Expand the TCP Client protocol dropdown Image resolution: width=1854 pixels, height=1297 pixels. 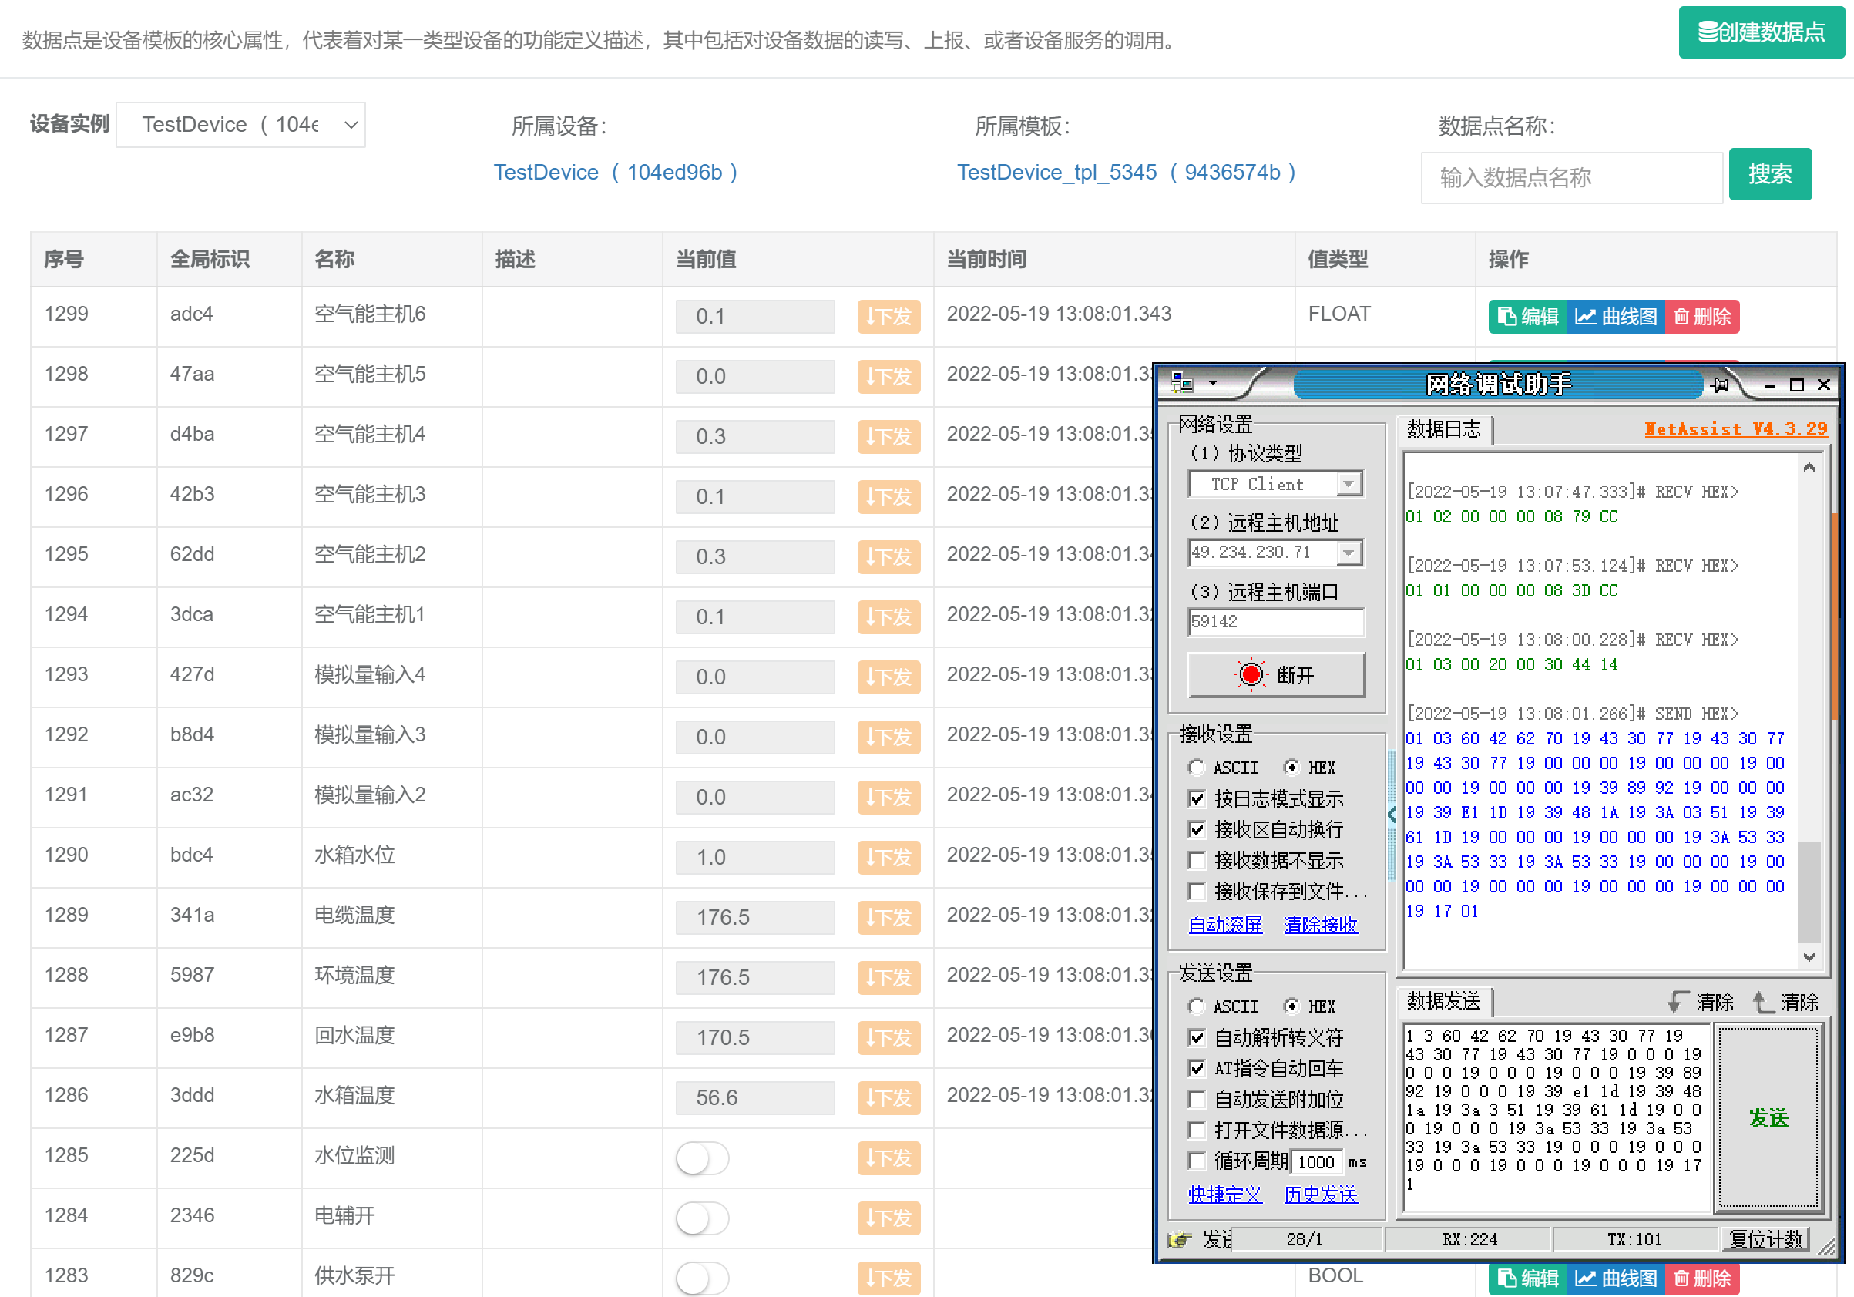1349,484
